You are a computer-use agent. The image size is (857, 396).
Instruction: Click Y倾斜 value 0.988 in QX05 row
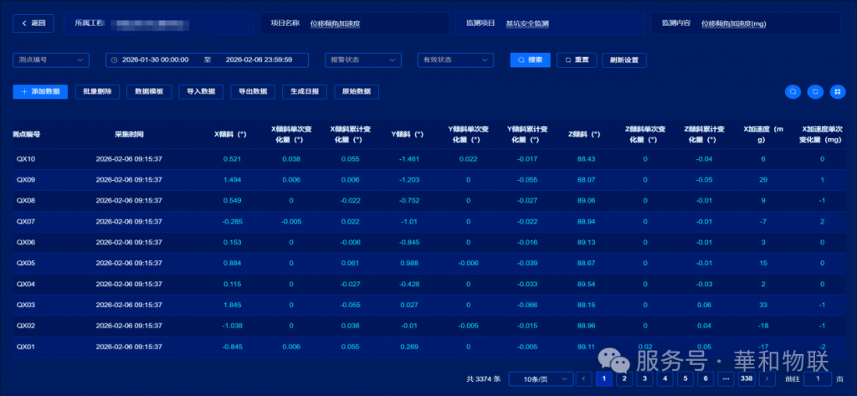[408, 263]
